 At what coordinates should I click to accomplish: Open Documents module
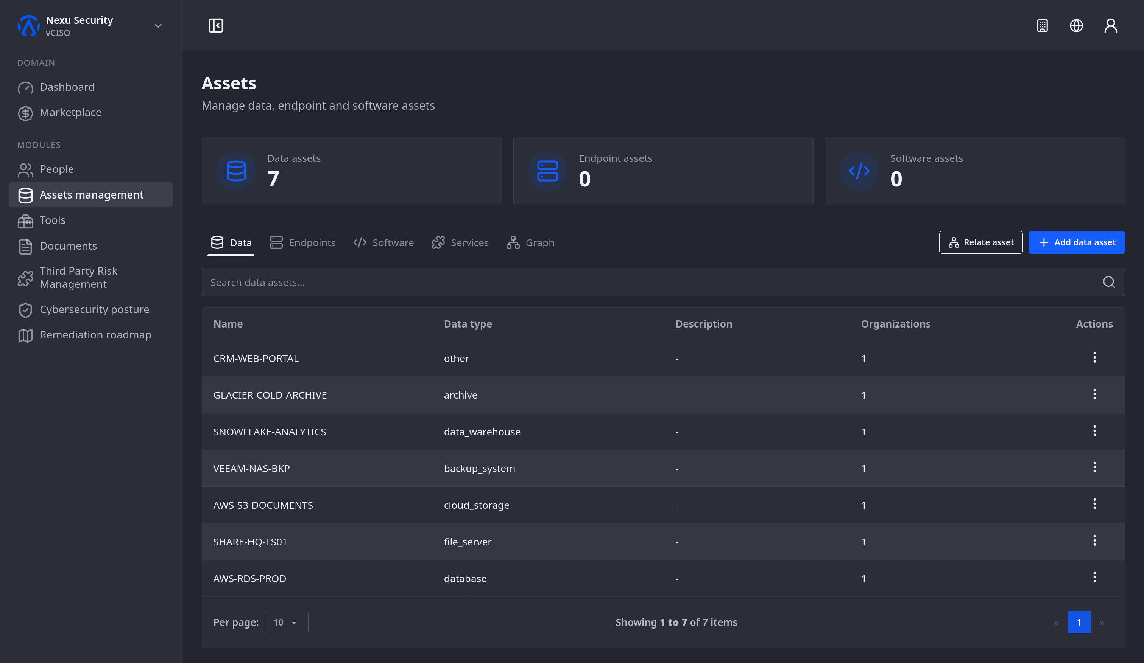pos(91,246)
